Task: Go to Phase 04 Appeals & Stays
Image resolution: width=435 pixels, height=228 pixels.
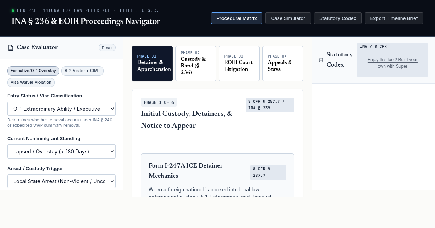Action: (283, 63)
